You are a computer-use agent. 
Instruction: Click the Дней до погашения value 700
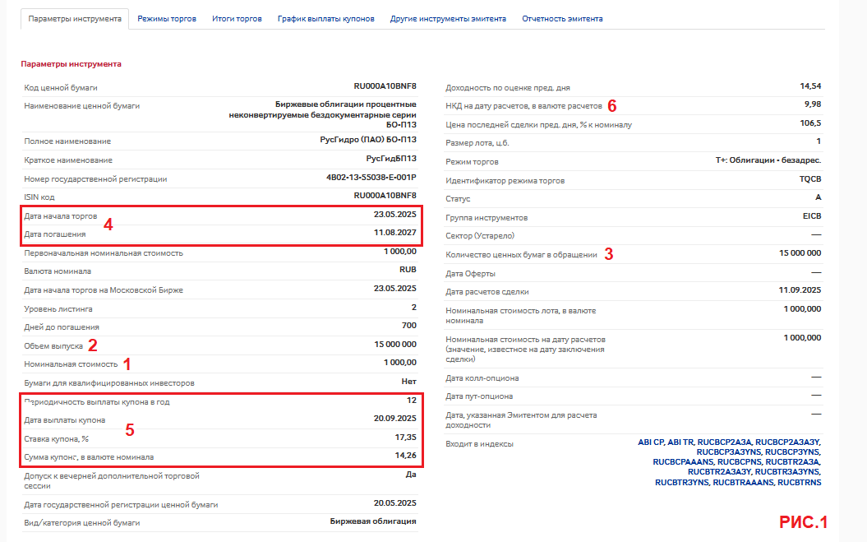coord(409,326)
